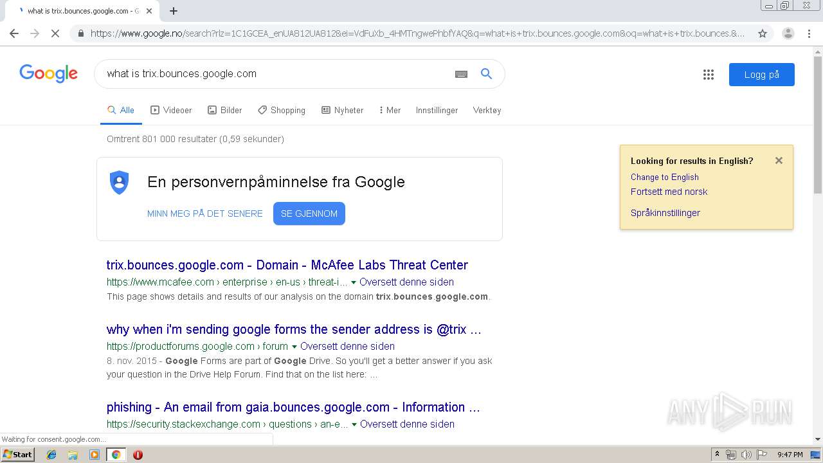823x463 pixels.
Task: Close the 'what is trix.bounces.google.com' tab
Action: pos(150,11)
